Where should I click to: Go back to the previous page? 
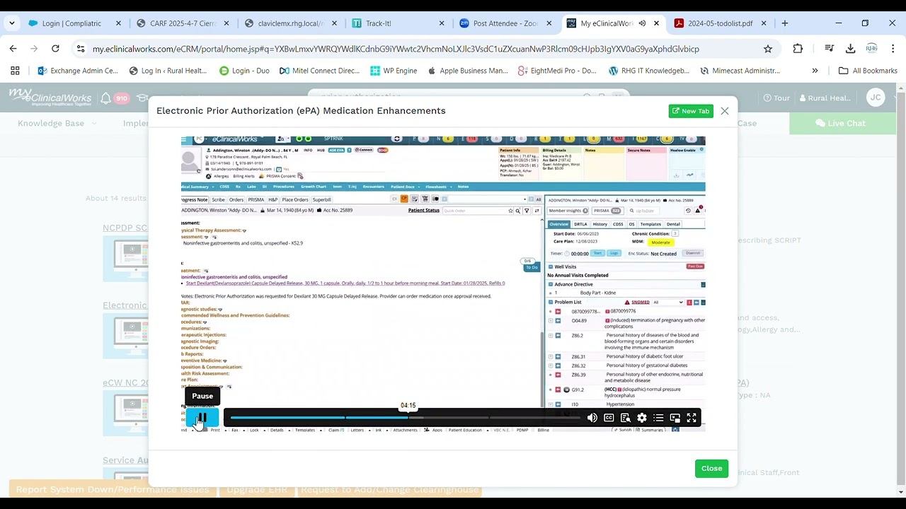13,49
